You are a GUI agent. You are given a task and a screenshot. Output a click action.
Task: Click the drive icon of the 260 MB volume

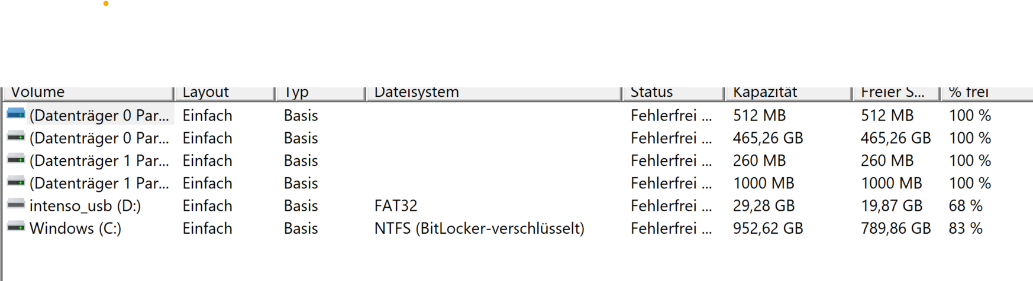click(16, 160)
